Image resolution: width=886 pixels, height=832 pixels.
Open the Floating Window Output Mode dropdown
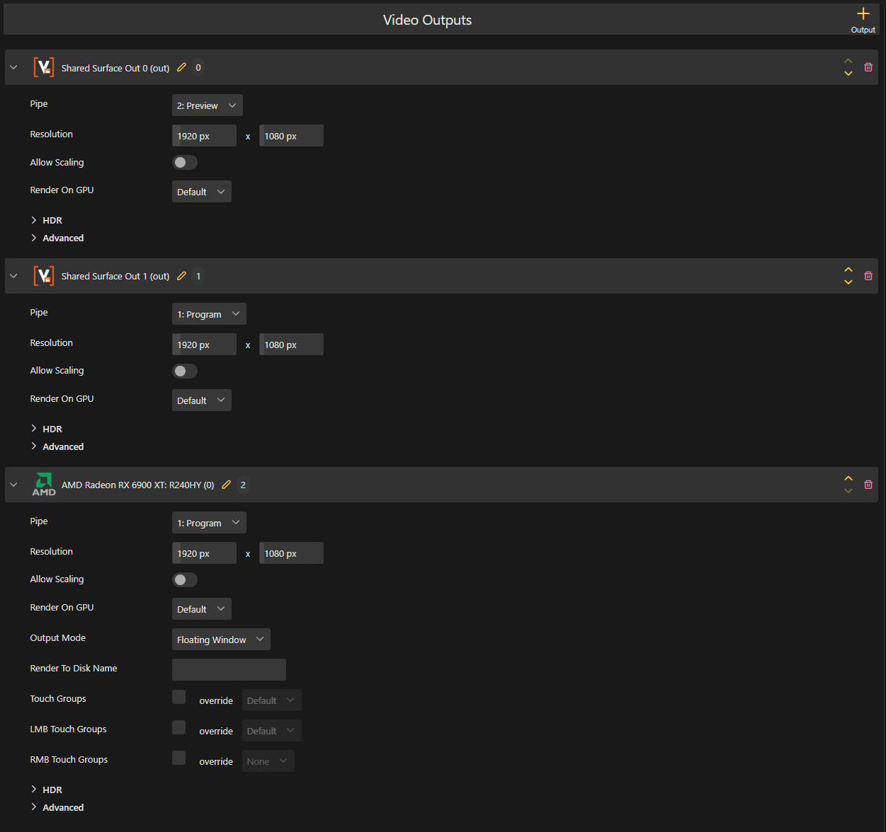220,640
